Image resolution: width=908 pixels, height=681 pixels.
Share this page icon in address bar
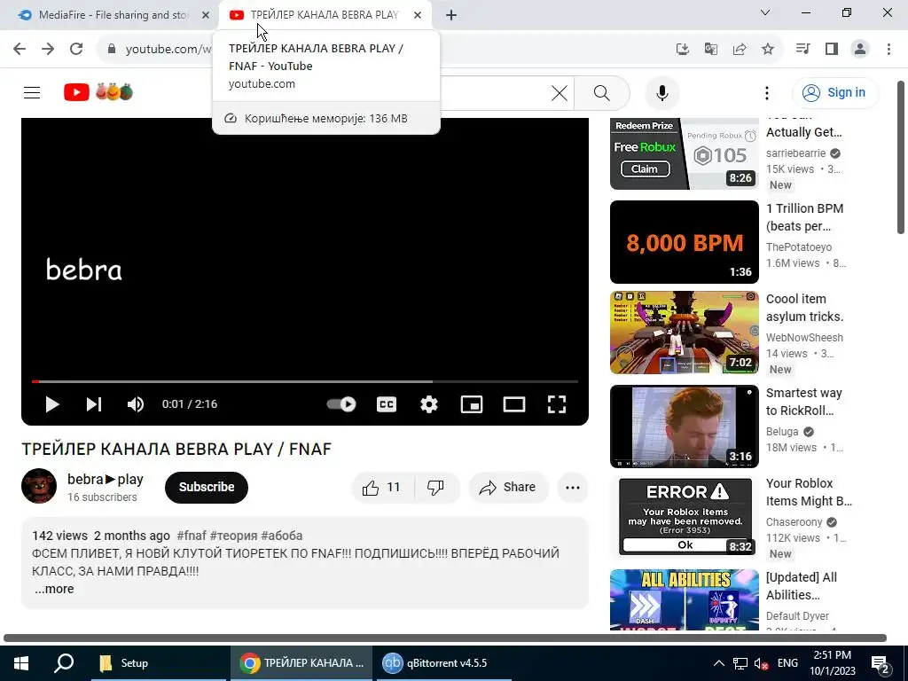[x=740, y=50]
